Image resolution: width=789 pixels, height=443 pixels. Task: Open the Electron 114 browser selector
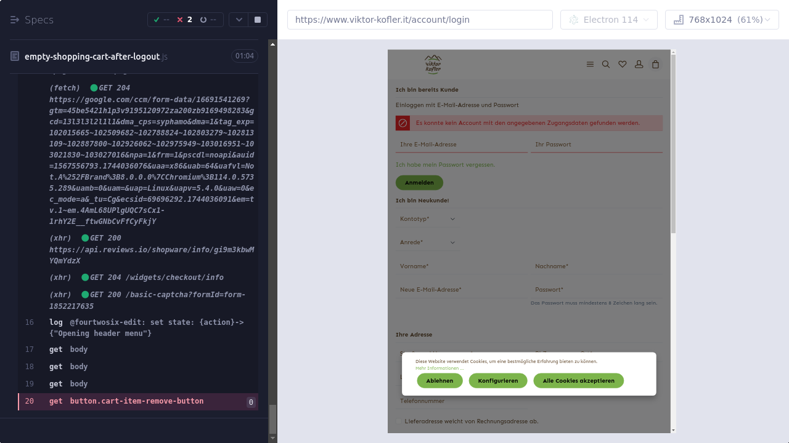point(609,20)
